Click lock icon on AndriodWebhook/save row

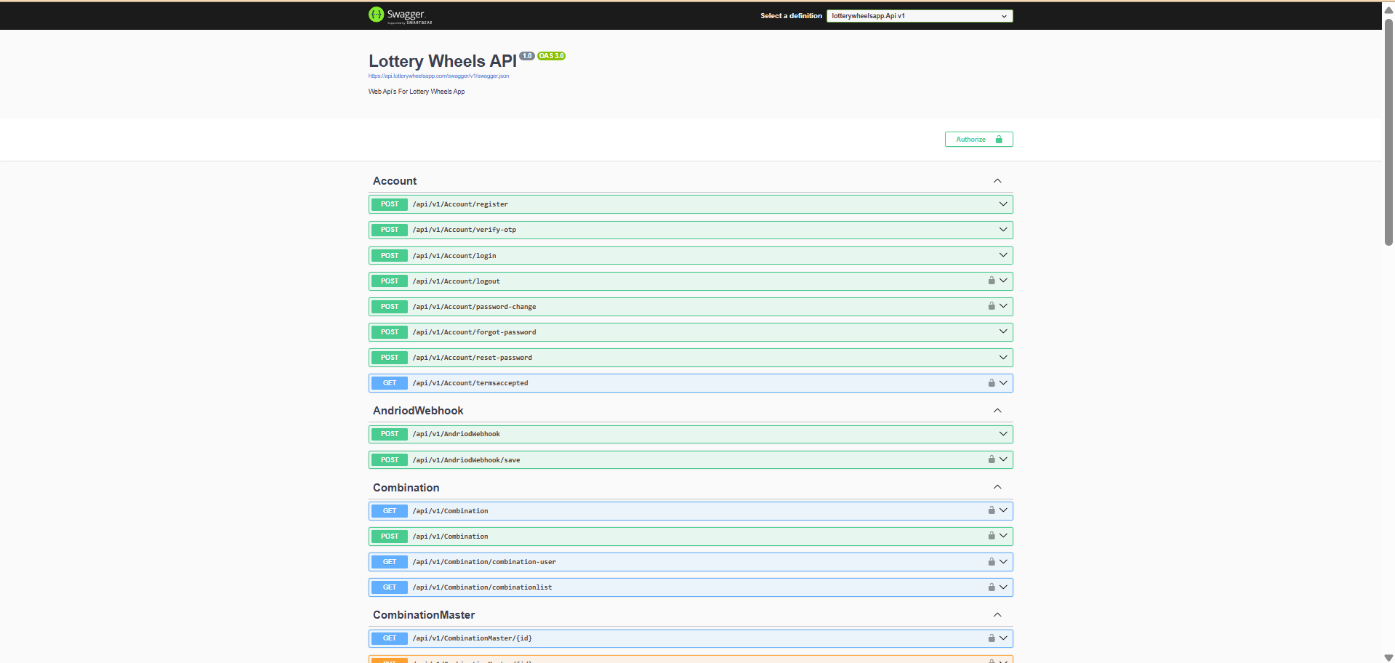click(x=992, y=459)
